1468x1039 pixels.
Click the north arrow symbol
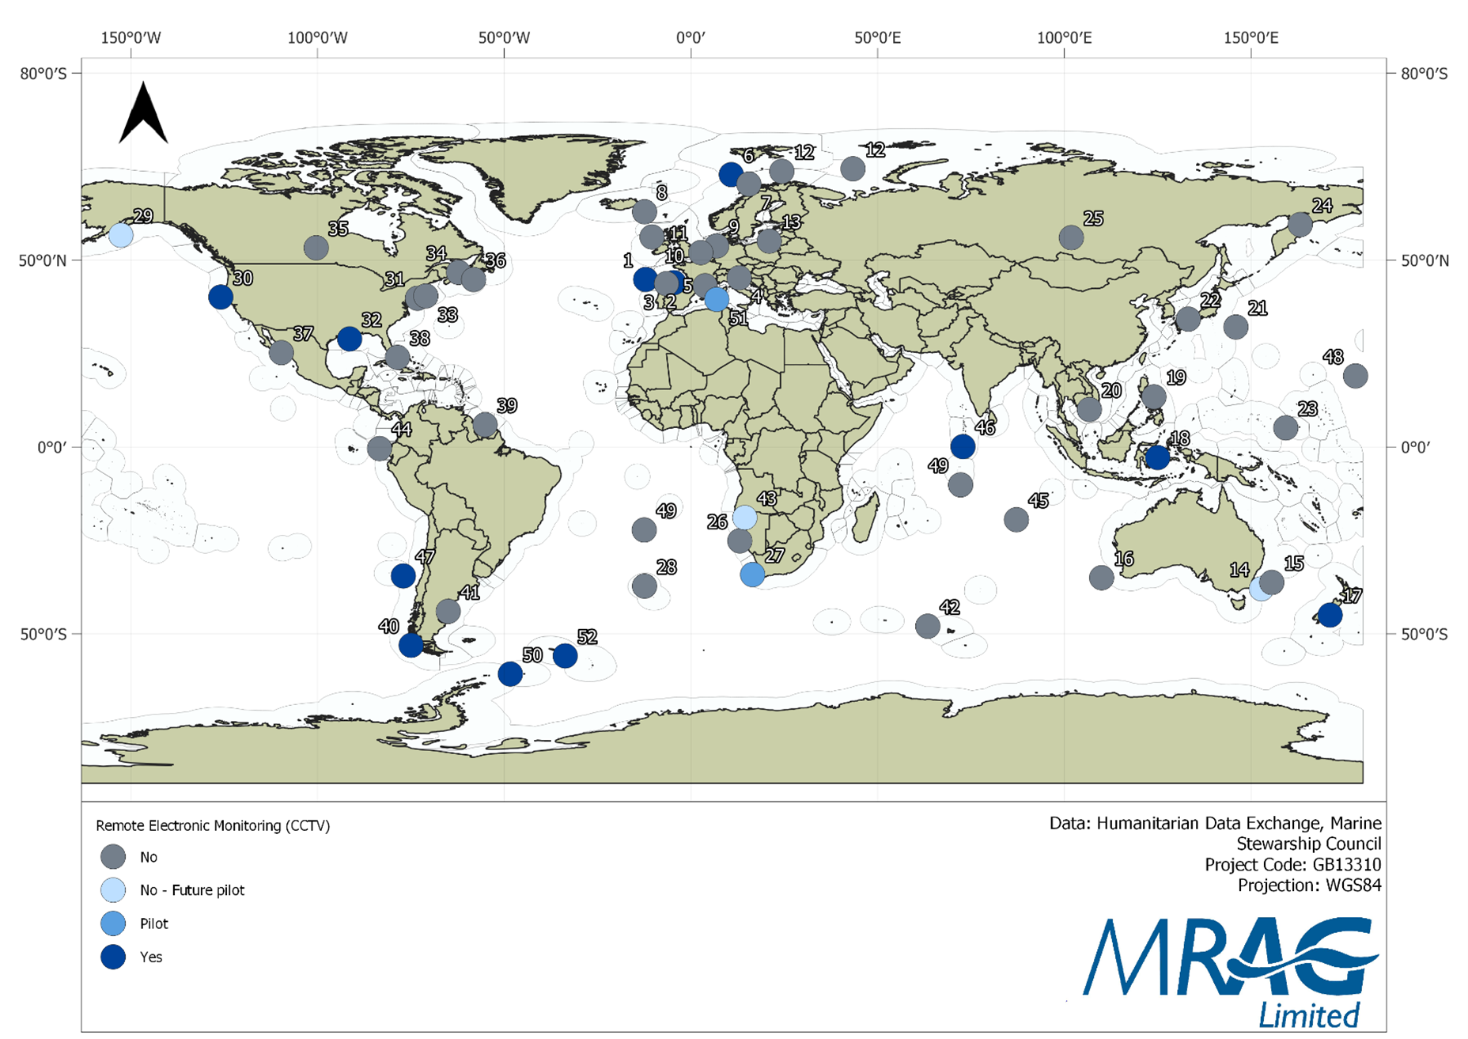point(143,114)
